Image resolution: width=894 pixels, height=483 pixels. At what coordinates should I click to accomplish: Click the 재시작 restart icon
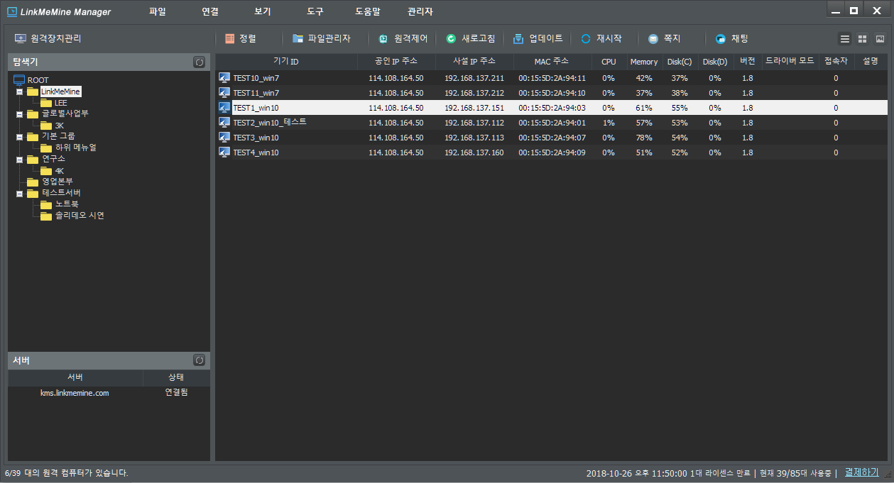coord(586,39)
